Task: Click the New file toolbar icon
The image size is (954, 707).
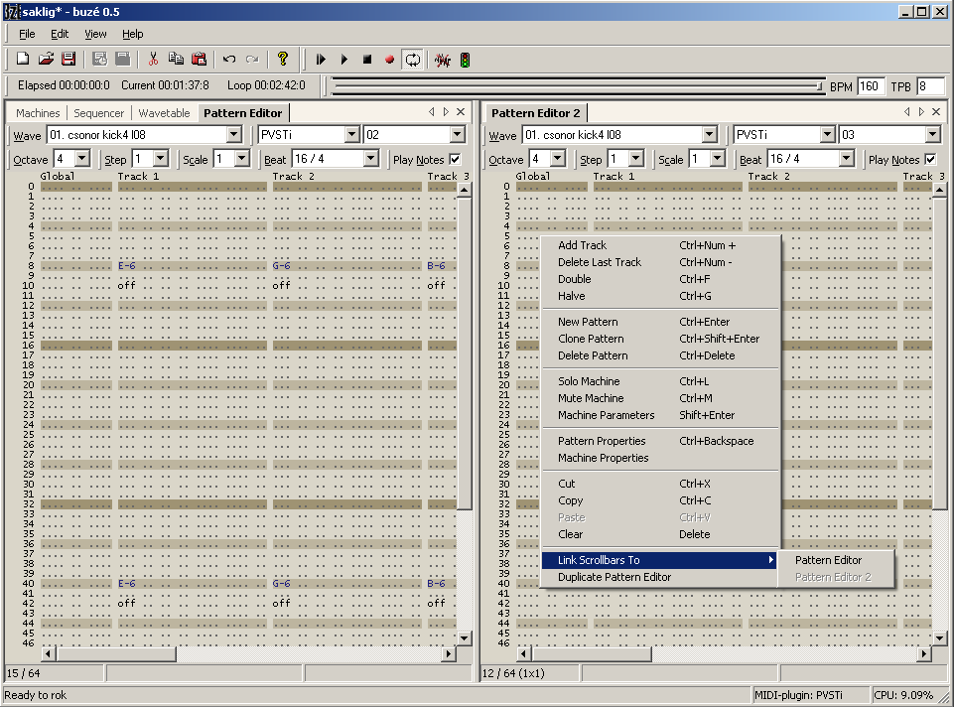Action: 23,60
